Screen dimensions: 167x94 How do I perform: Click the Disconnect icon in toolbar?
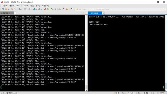click(12, 9)
